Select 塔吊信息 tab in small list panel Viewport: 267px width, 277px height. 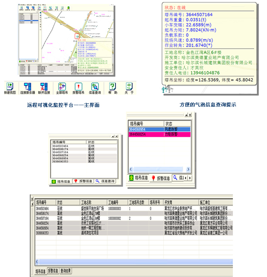61,181
